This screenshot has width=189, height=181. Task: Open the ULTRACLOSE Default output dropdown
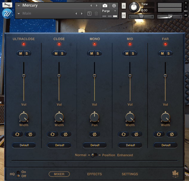(24, 145)
